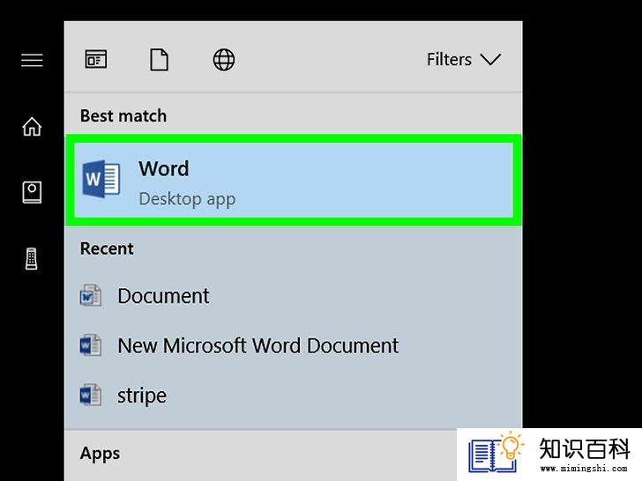Viewport: 642px width, 481px height.
Task: Select the Best match section header
Action: pos(123,116)
